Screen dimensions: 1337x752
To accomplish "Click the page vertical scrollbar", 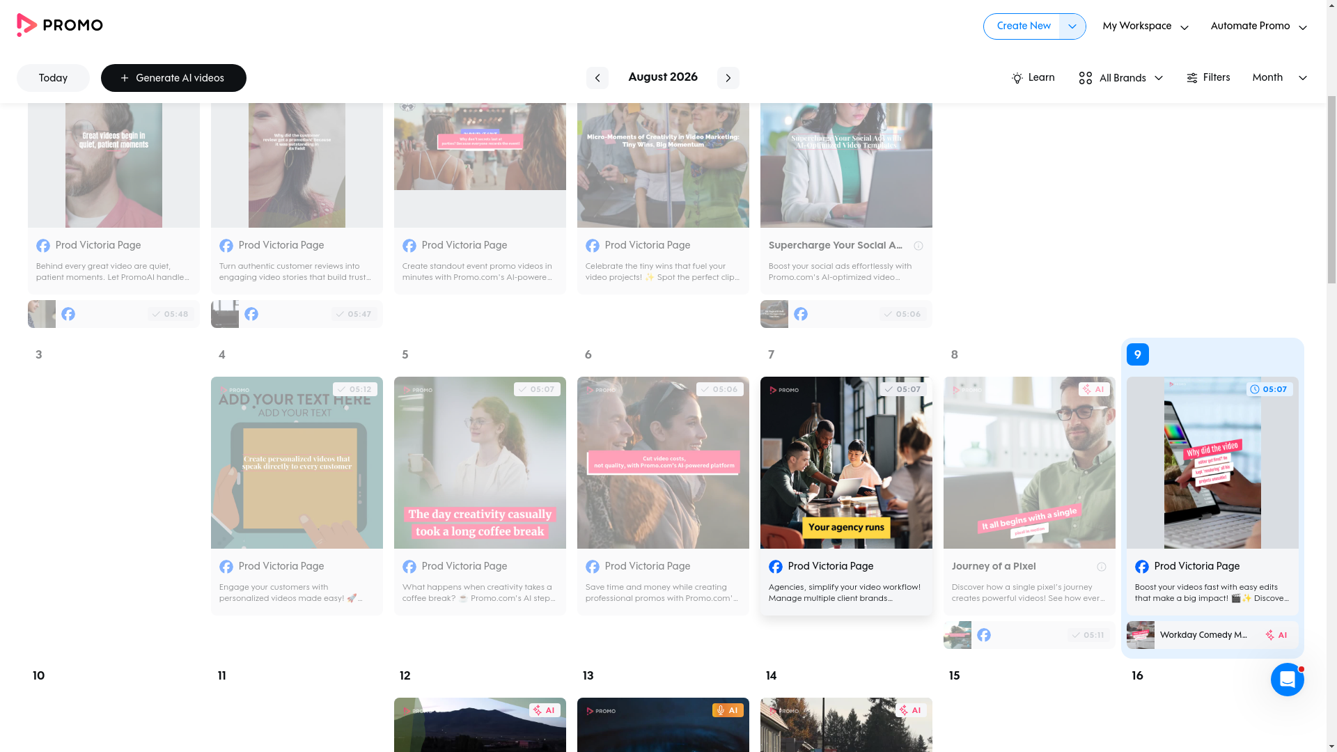I will tap(1331, 188).
